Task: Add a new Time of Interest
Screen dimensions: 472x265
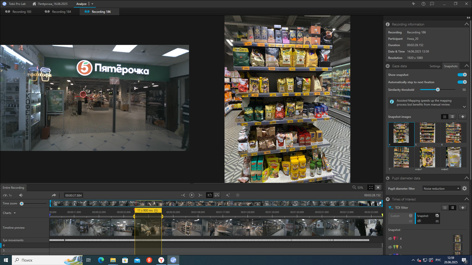Action: (x=463, y=208)
